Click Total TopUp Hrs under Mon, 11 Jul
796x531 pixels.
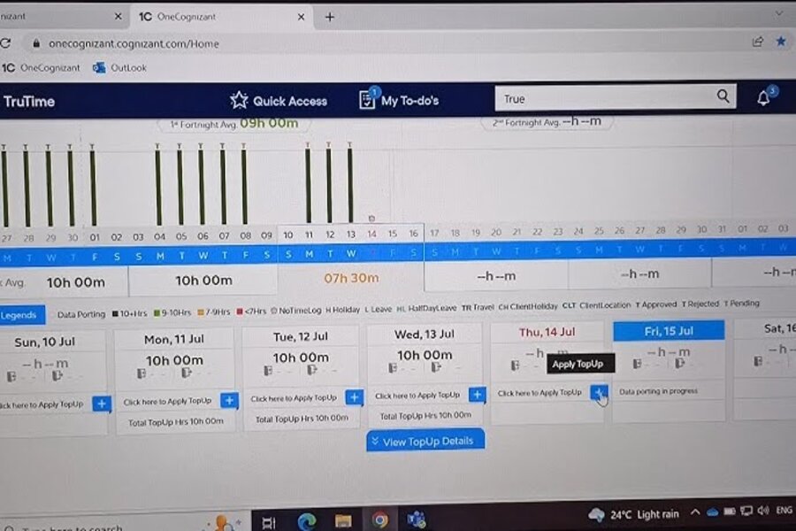(176, 422)
